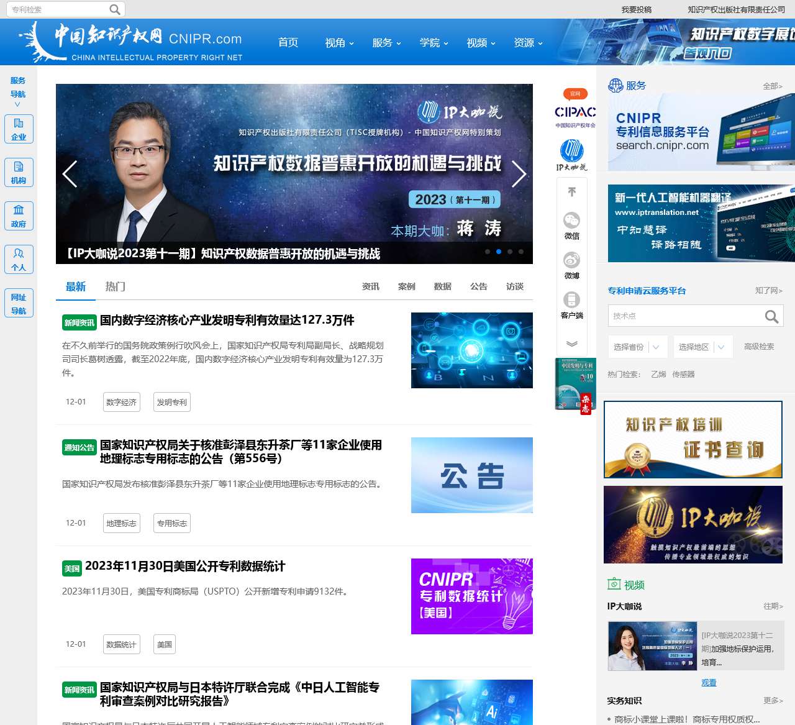Filter news by 数据 category
Image resolution: width=795 pixels, height=725 pixels.
443,286
